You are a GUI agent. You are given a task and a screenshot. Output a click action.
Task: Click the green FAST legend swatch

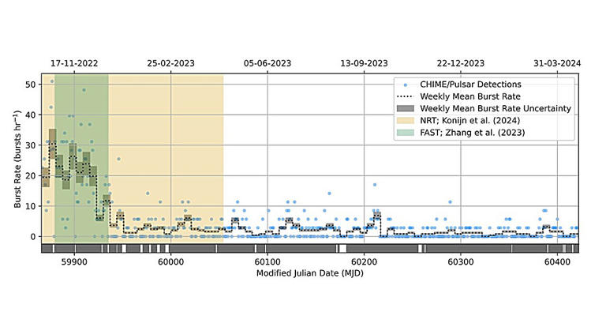[405, 133]
